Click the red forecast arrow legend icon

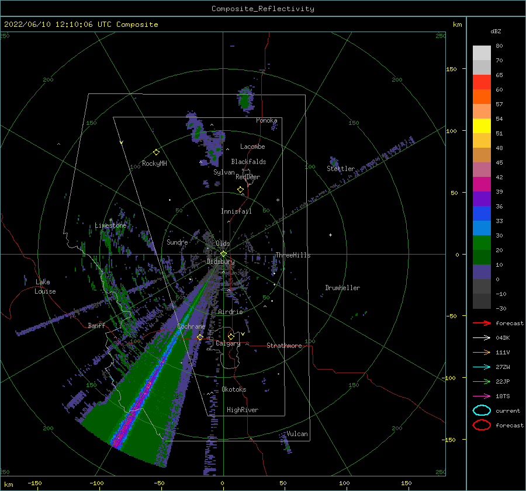pos(482,323)
